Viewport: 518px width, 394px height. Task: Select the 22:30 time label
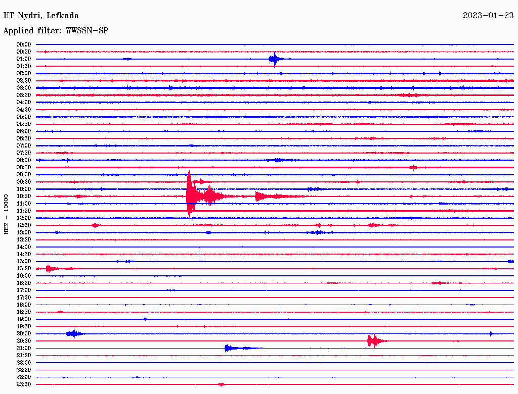tap(24, 370)
